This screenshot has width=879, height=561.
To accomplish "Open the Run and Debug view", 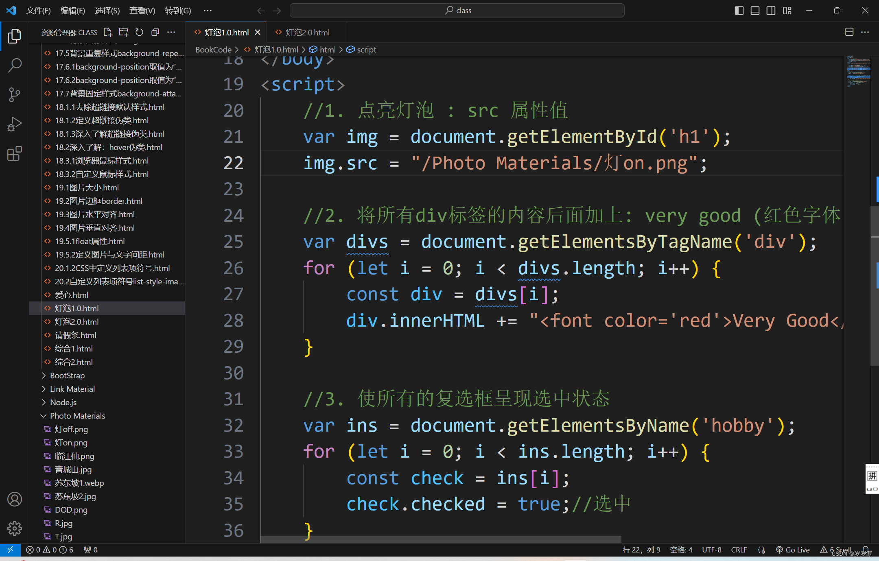I will point(15,124).
